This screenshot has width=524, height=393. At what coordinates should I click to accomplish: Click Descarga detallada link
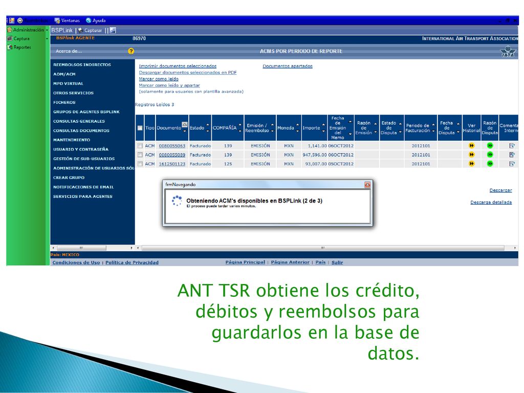point(491,202)
